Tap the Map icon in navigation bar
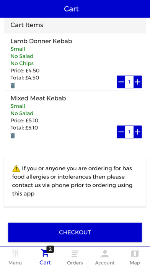 point(135,254)
